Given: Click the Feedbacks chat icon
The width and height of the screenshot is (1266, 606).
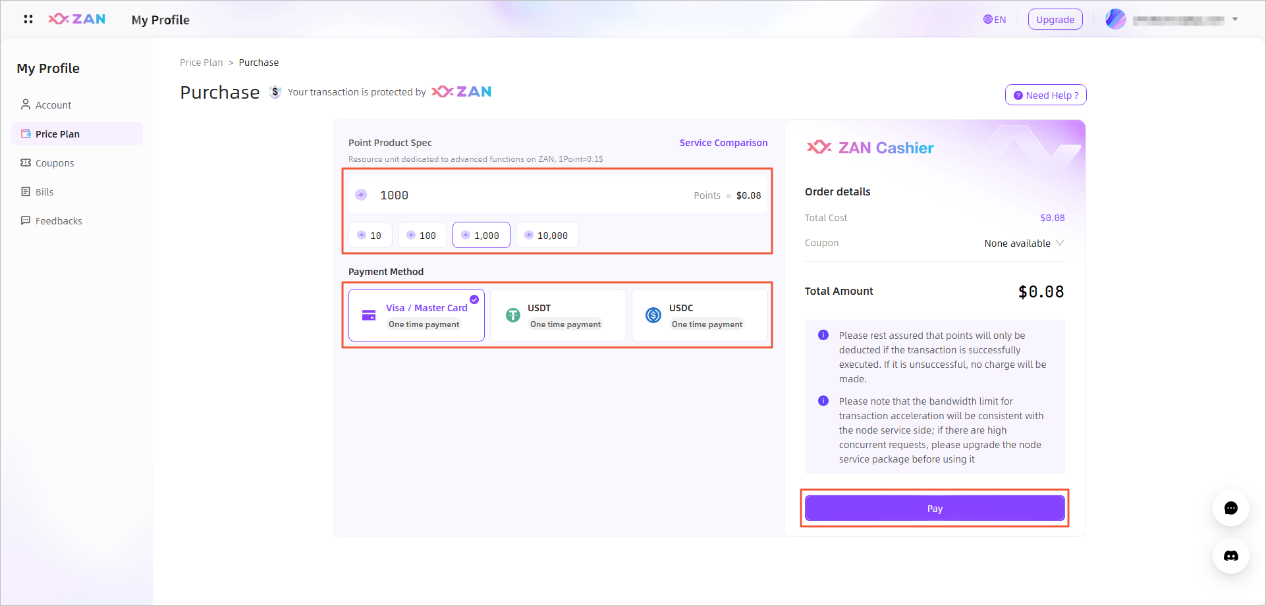Looking at the screenshot, I should click(26, 220).
